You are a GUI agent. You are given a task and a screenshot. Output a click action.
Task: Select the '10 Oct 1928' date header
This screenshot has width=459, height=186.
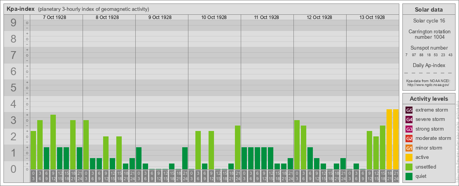pos(214,17)
